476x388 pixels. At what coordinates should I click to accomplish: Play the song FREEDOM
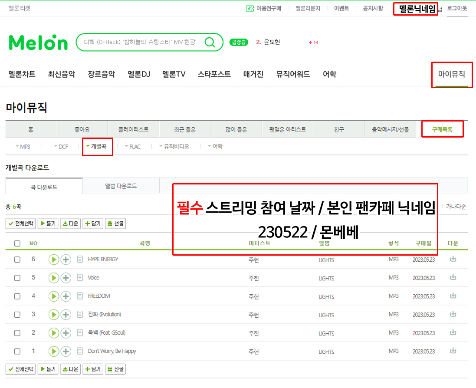tap(54, 296)
